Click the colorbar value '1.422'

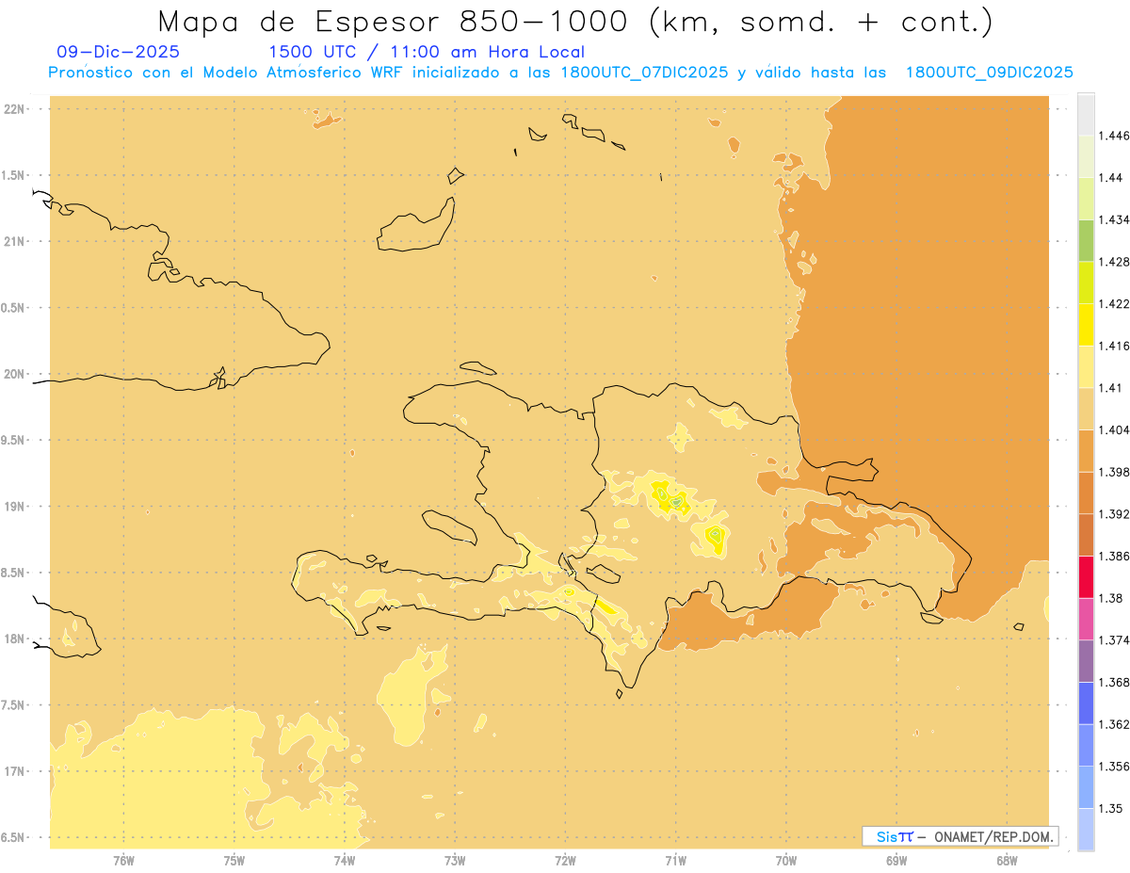[x=1113, y=303]
